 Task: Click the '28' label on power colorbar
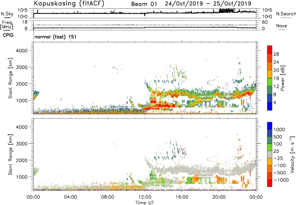276,54
